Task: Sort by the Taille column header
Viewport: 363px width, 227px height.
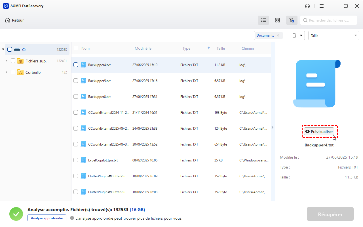Action: pyautogui.click(x=221, y=48)
